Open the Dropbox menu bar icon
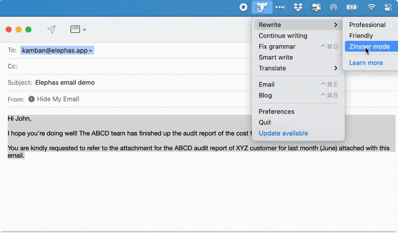398x233 pixels. (298, 7)
